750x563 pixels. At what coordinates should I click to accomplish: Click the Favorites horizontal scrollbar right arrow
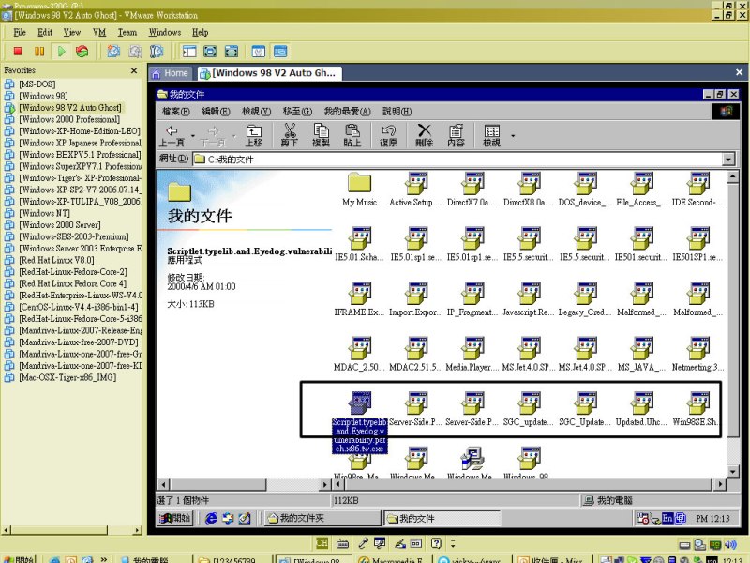click(138, 530)
